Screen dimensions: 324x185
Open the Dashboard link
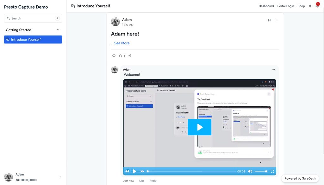click(x=266, y=6)
